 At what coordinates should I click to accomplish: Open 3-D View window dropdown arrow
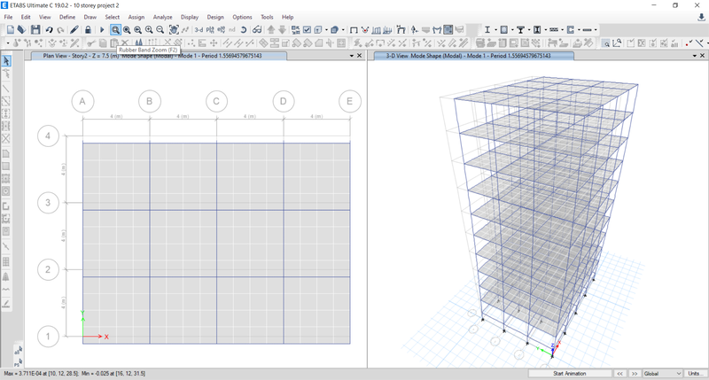tap(695, 56)
